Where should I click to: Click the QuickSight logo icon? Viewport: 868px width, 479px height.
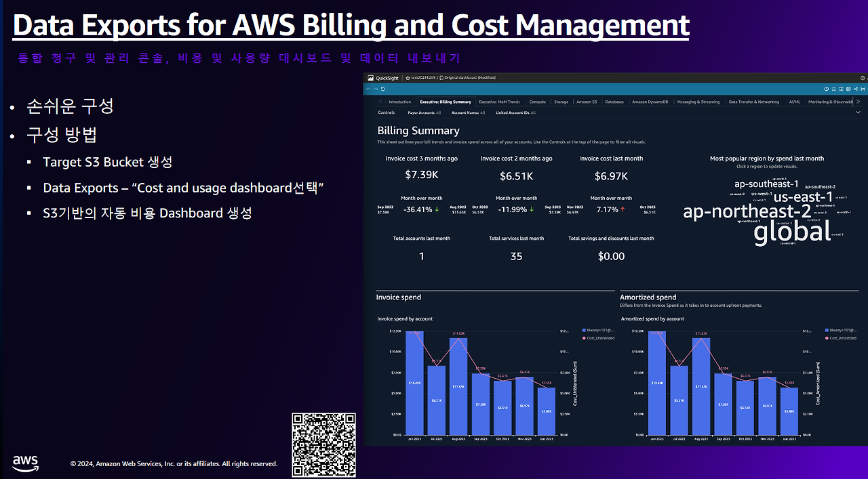[x=371, y=78]
